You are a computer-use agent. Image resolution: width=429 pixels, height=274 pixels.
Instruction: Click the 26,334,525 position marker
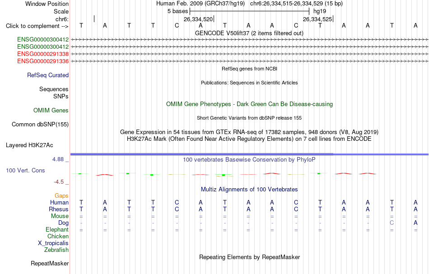(317, 19)
